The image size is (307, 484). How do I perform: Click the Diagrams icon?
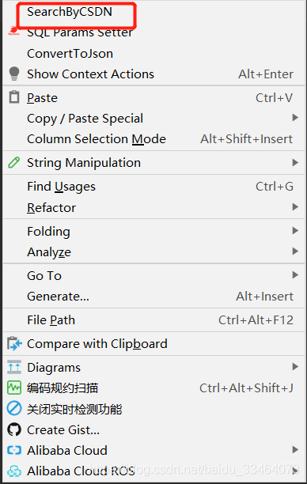pyautogui.click(x=14, y=367)
